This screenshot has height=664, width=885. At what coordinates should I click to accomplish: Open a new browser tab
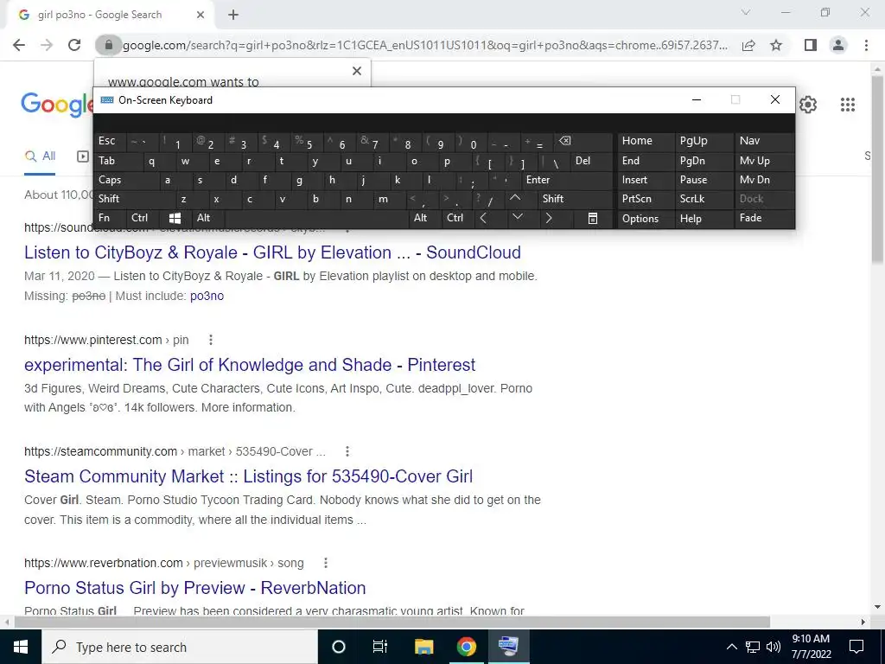click(x=233, y=16)
